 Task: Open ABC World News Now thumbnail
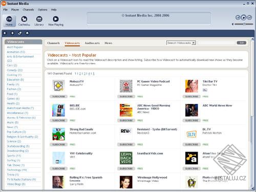[x=191, y=110]
